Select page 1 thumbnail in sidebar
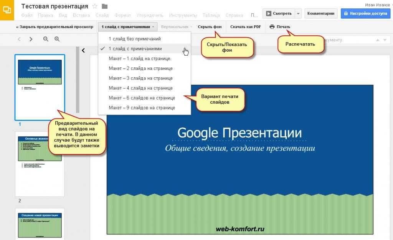 tap(40, 87)
